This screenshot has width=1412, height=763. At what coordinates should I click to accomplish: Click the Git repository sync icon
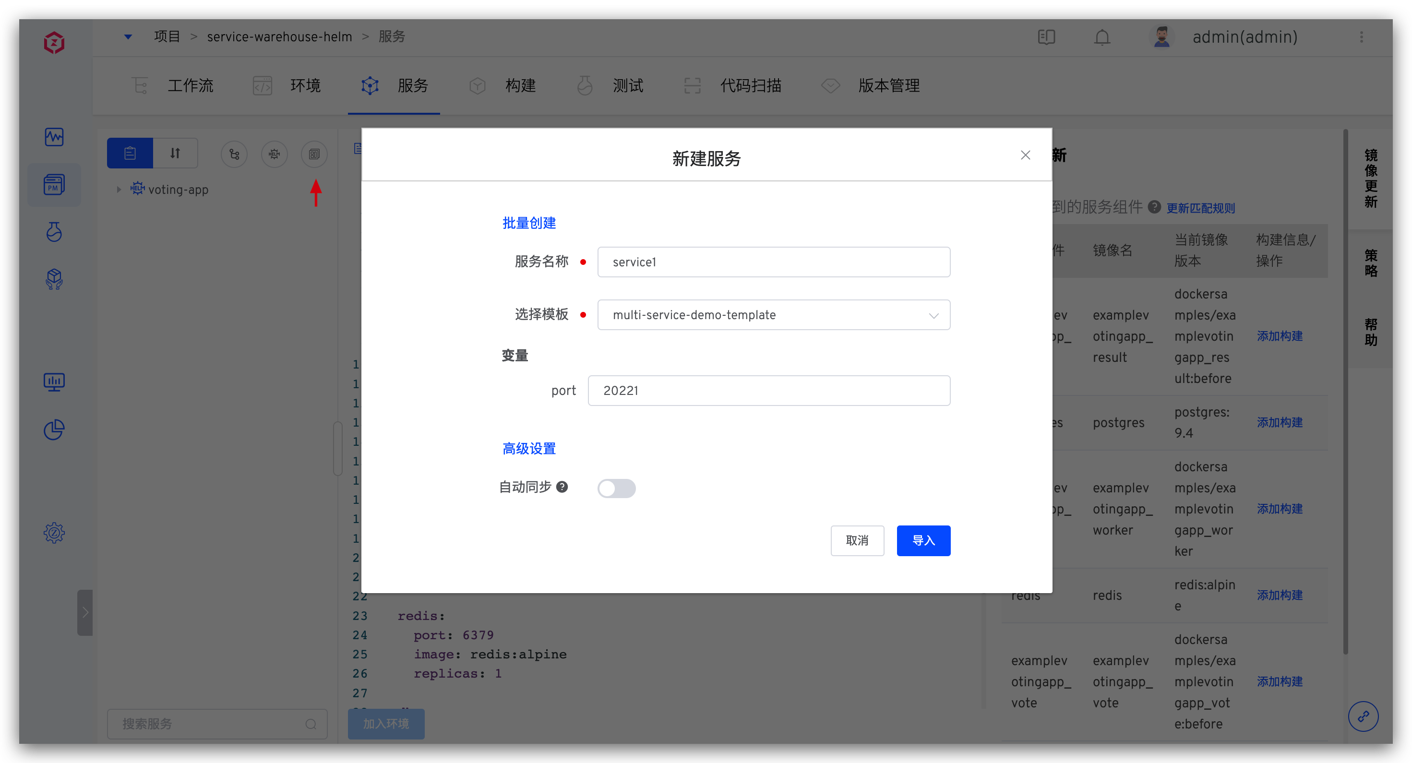[234, 154]
